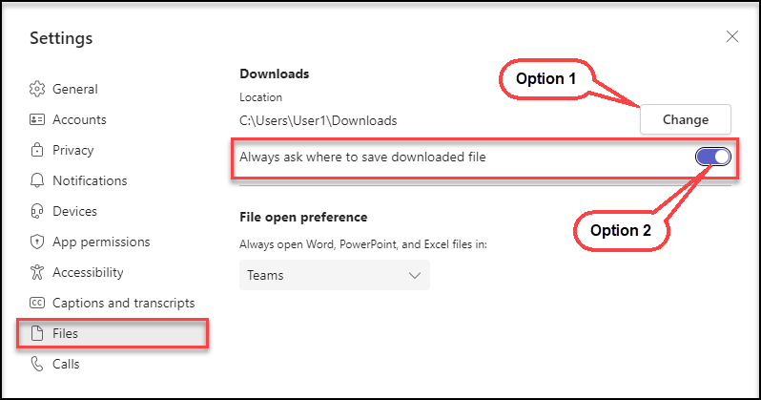The height and width of the screenshot is (400, 761).
Task: Click the General gear icon
Action: 37,89
